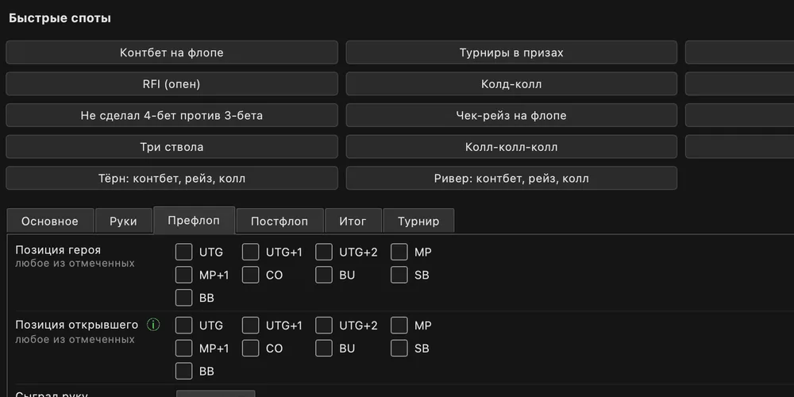
Task: Enable UTG checkbox under Позиция героя
Action: point(184,252)
